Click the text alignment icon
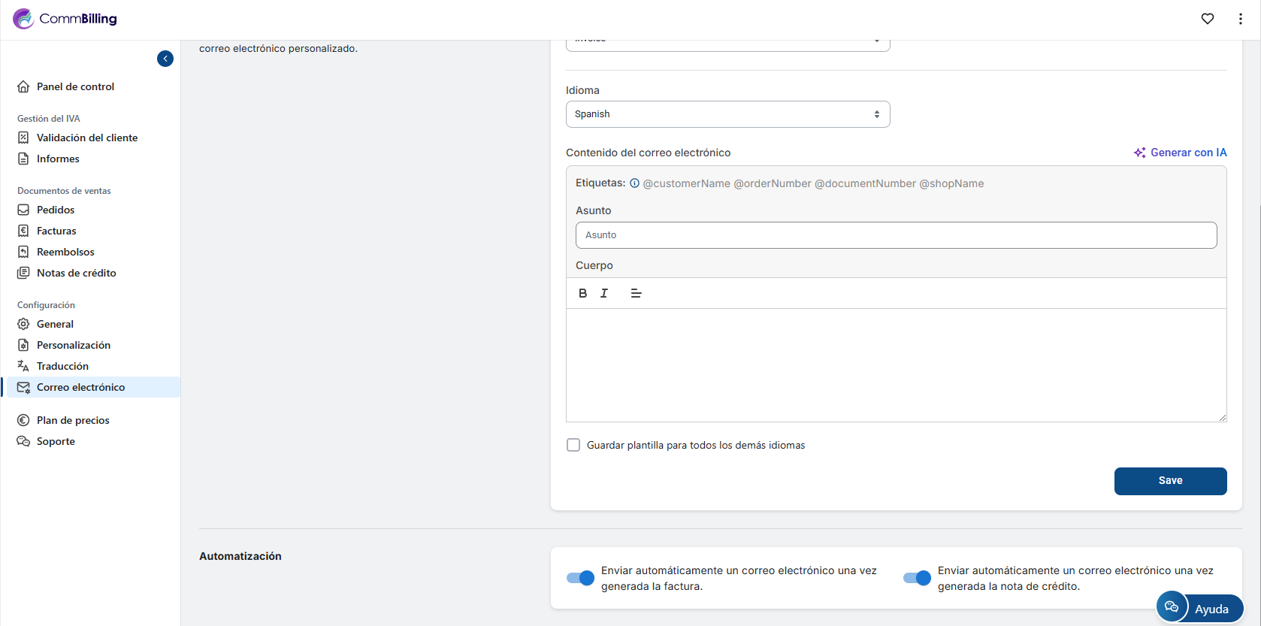 [x=636, y=293]
